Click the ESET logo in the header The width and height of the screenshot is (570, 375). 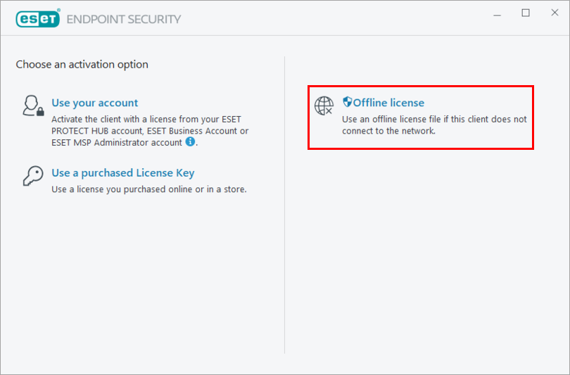(x=38, y=19)
